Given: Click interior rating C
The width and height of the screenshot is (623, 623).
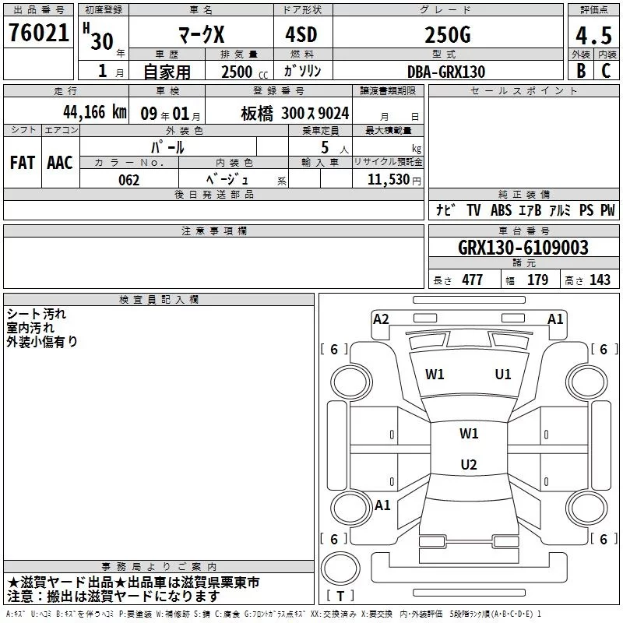Looking at the screenshot, I should pyautogui.click(x=606, y=71).
